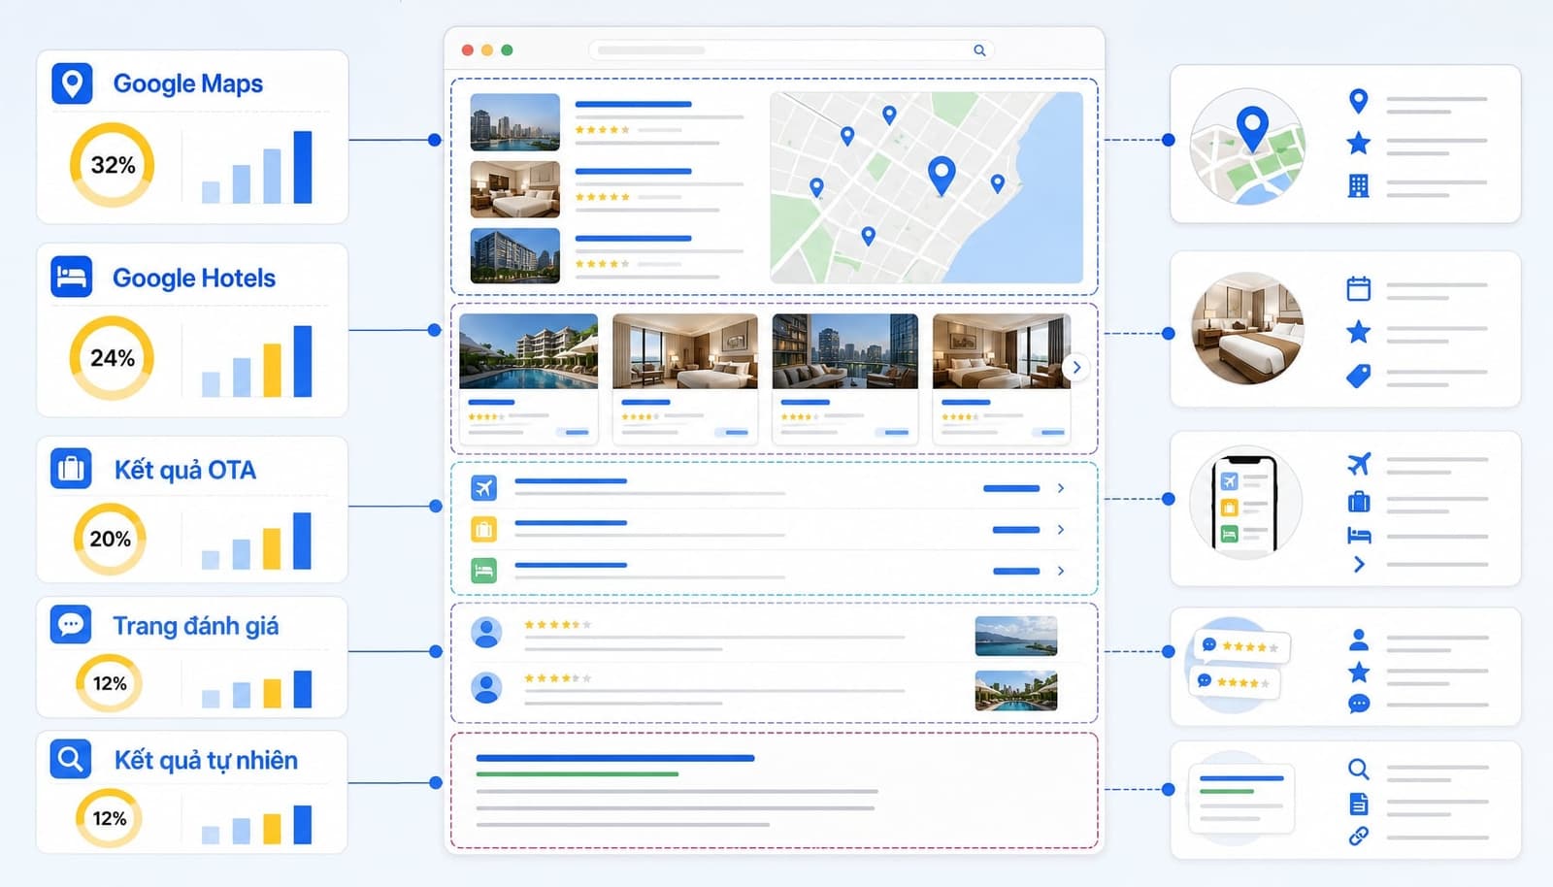Expand the suitcase row chevron in OTA list
The image size is (1553, 887).
1061,529
